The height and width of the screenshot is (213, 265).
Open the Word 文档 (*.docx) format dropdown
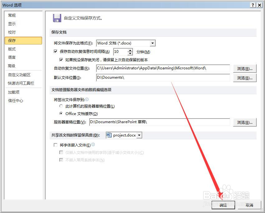(152, 43)
